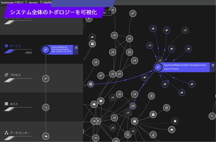Image resolution: width=216 pixels, height=142 pixels.
Task: Select the feather process node in the プロセス row
Action: coord(46,78)
